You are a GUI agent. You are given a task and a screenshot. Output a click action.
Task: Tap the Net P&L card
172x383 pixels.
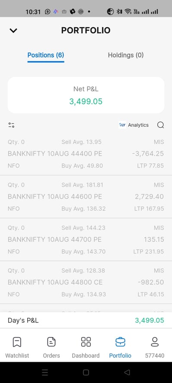coord(86,95)
